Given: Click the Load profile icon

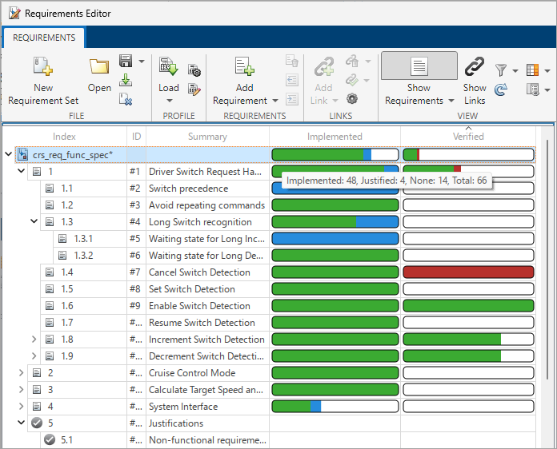Looking at the screenshot, I should point(168,67).
